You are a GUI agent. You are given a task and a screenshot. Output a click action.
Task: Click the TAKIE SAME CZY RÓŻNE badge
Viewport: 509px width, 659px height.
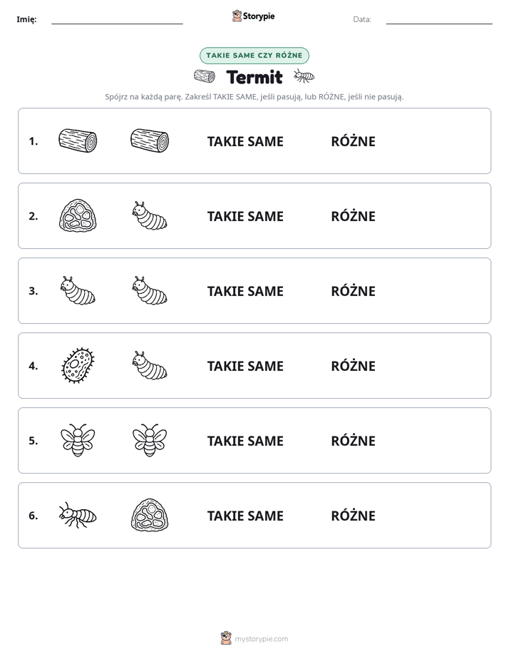click(x=254, y=56)
